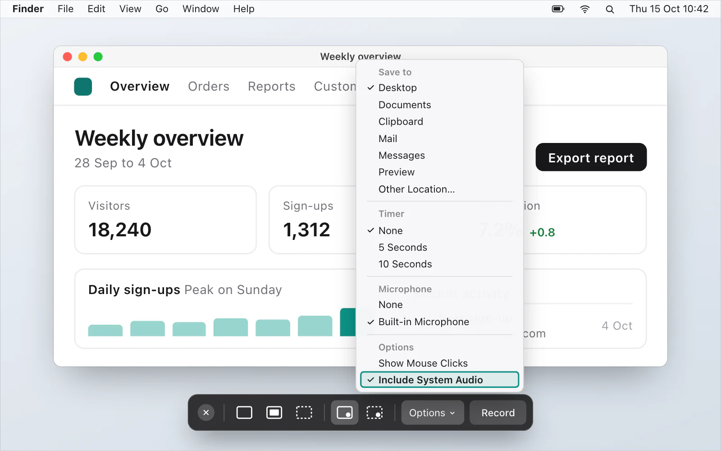Click the Wi-Fi status icon

pos(584,9)
